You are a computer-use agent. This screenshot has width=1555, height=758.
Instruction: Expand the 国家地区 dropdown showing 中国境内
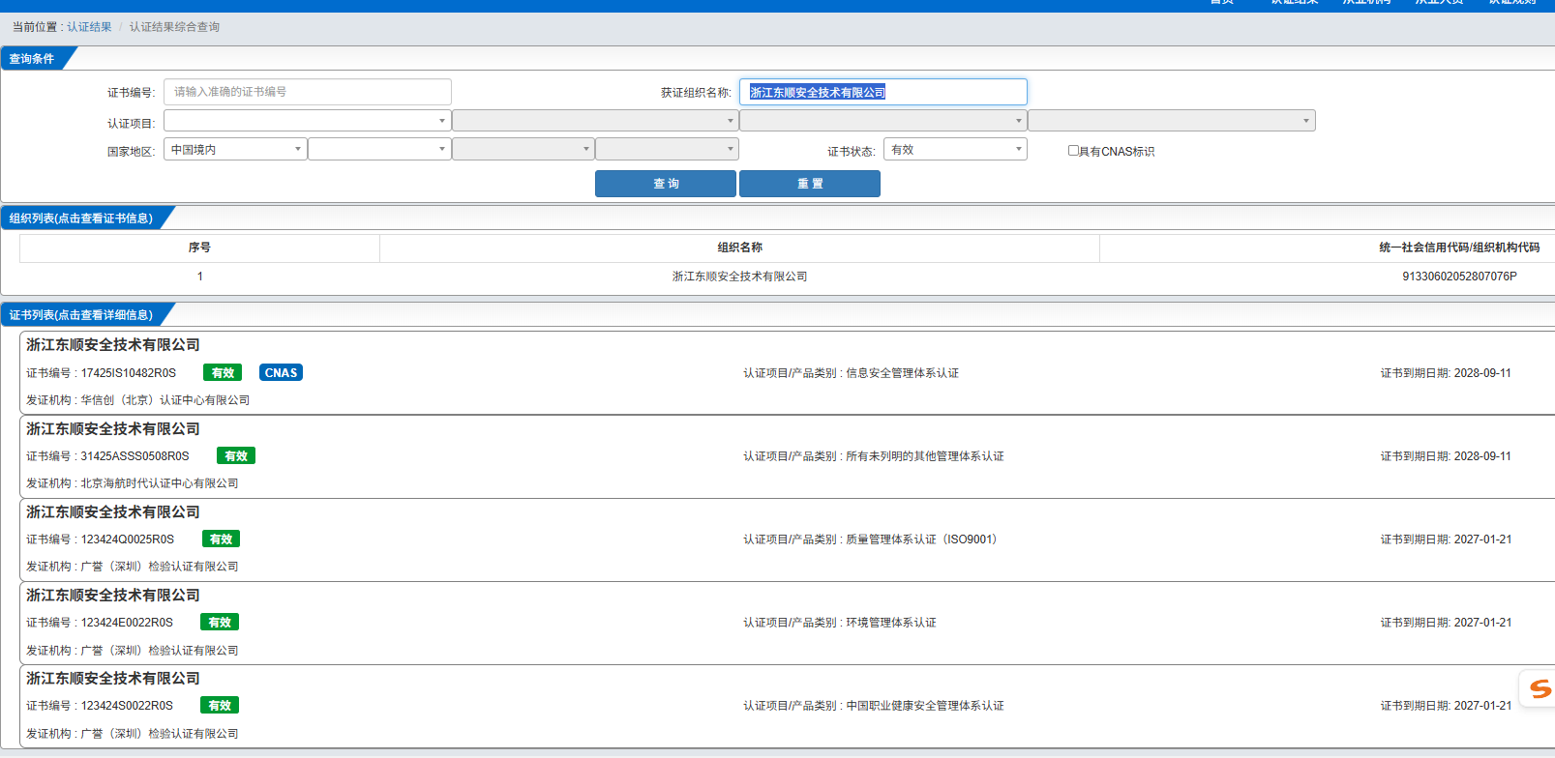click(x=235, y=149)
